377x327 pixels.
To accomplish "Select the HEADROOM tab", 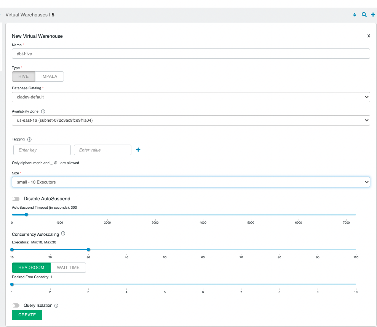I will (x=31, y=267).
